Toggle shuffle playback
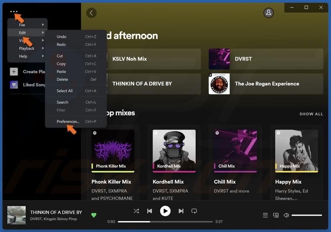 (136, 211)
